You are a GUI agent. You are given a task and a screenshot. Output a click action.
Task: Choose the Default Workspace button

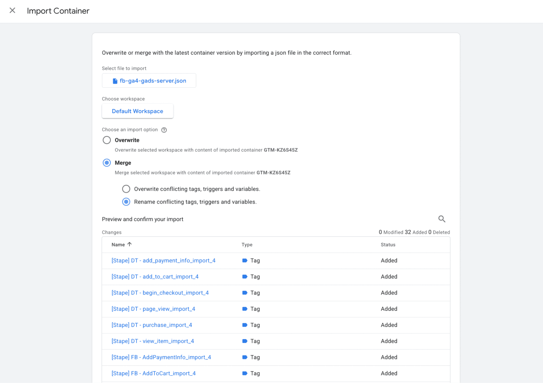coord(137,111)
